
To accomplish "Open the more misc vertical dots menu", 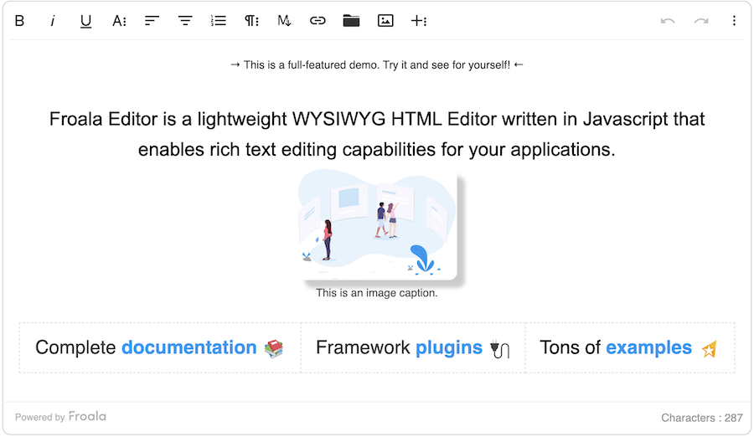I will pos(734,21).
